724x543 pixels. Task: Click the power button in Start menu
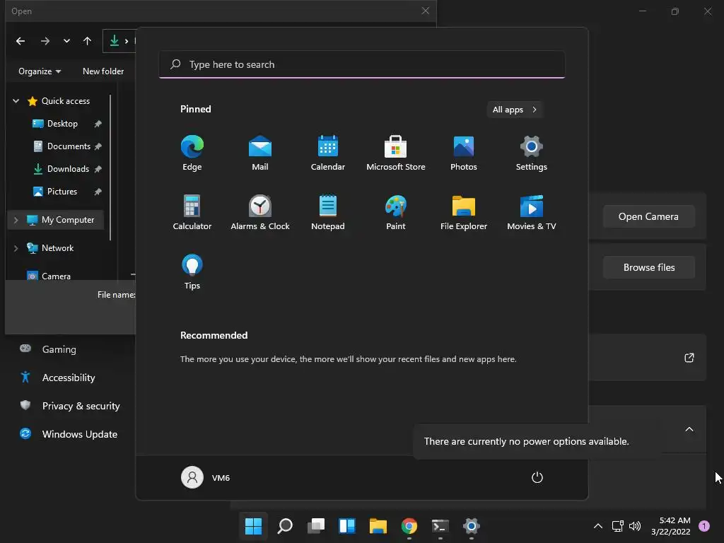[x=537, y=477]
